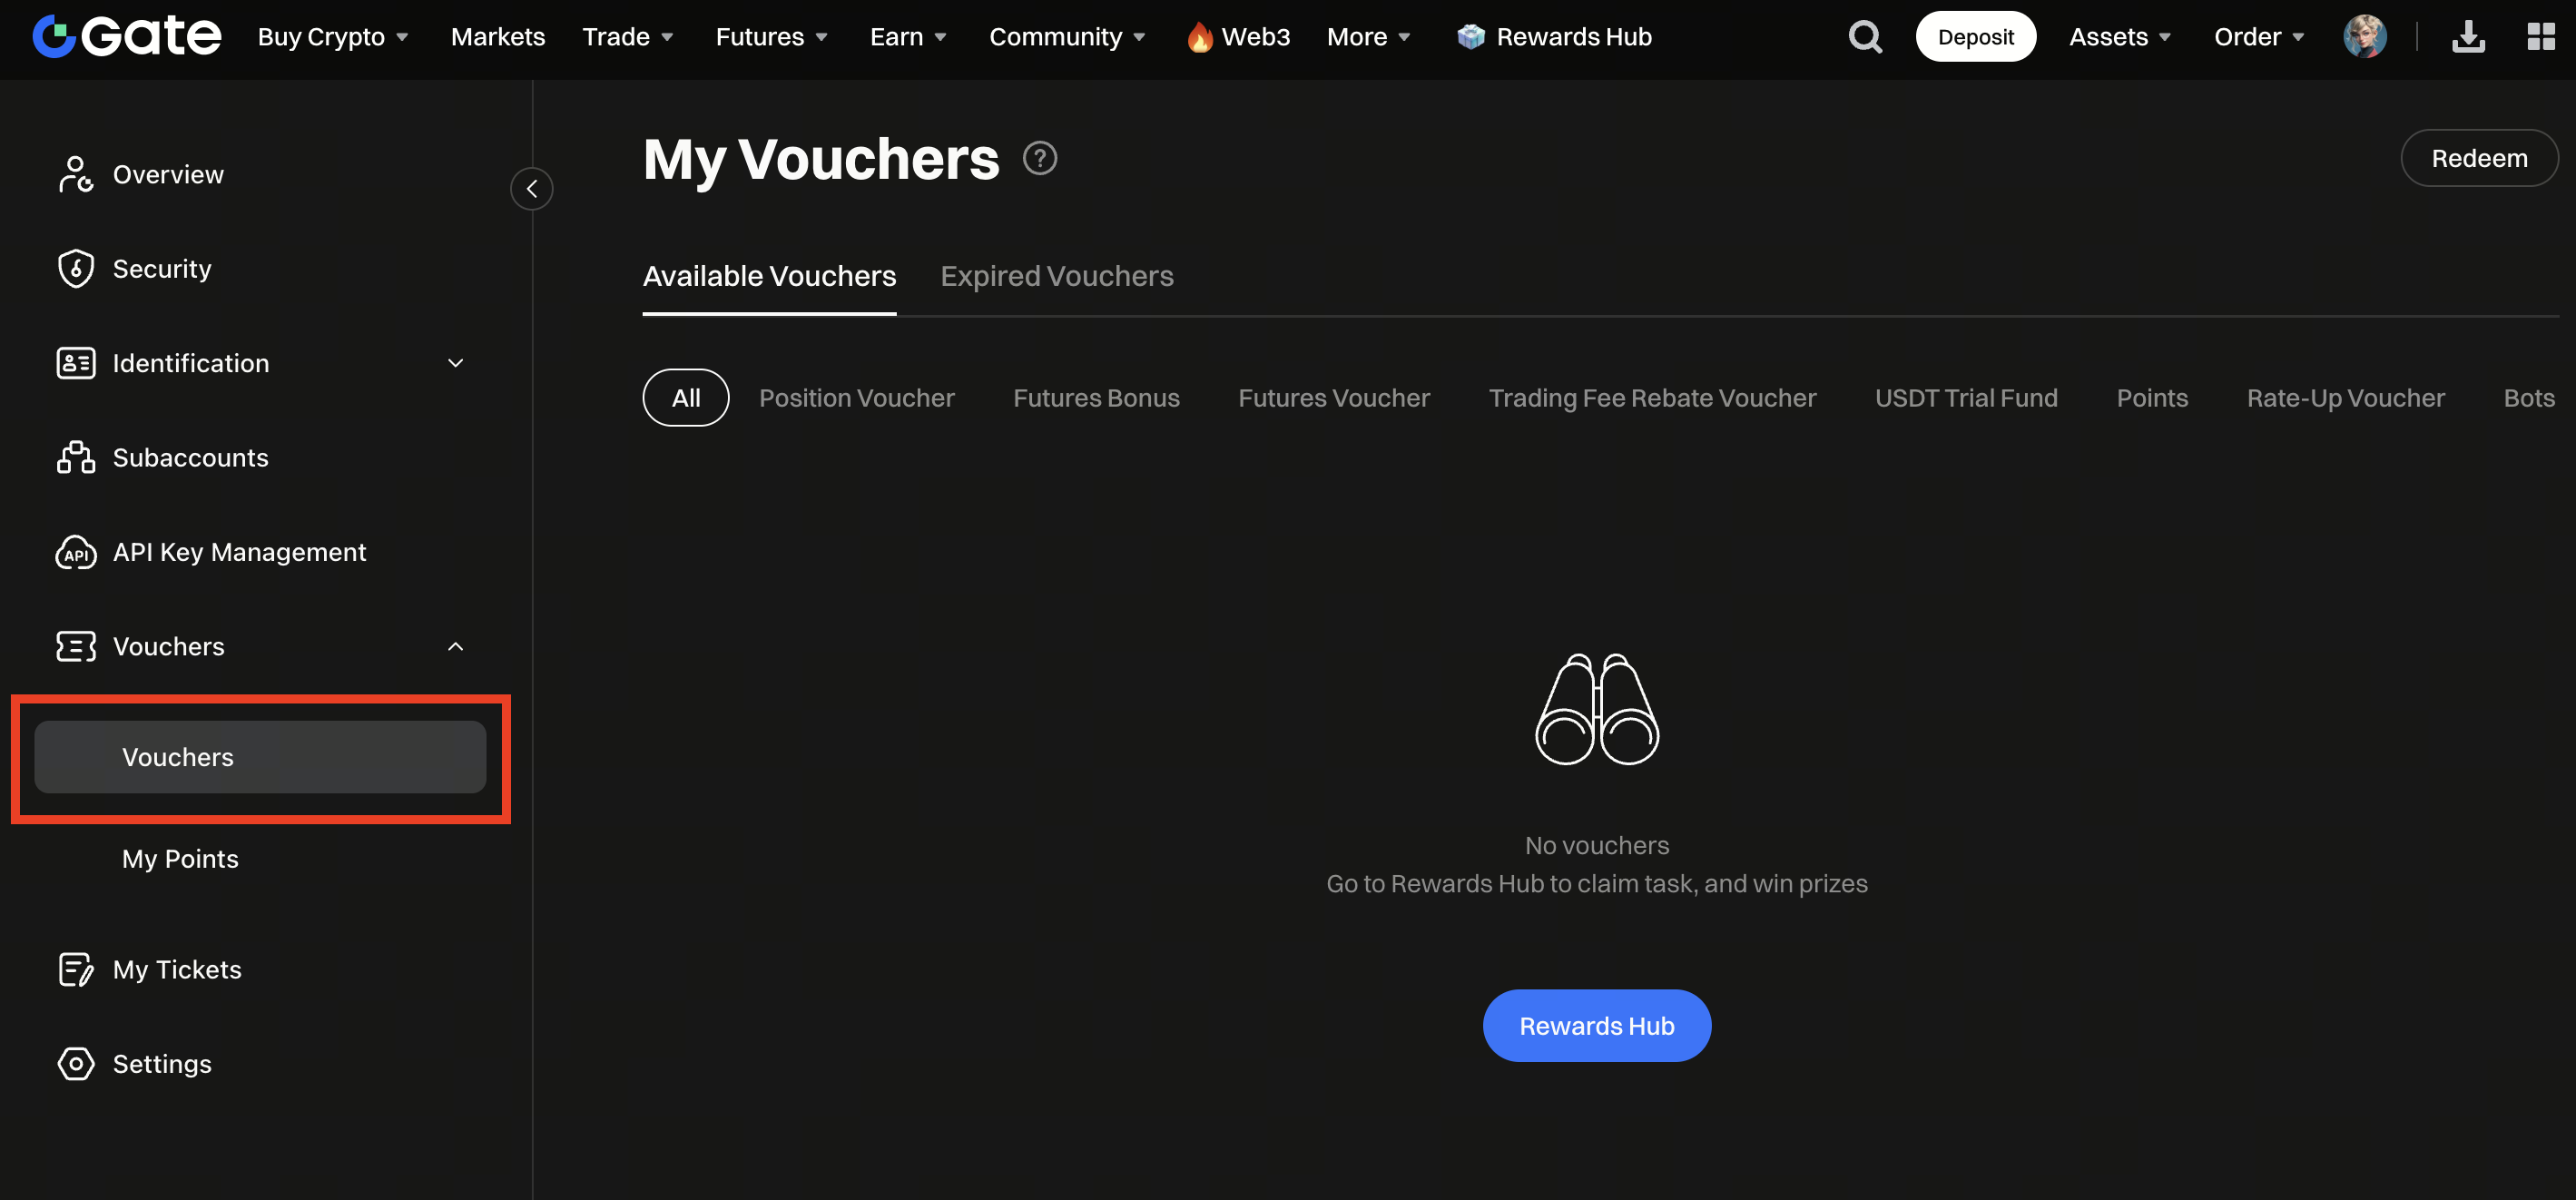Viewport: 2576px width, 1200px height.
Task: Open API Key Management sidebar item
Action: [x=239, y=552]
